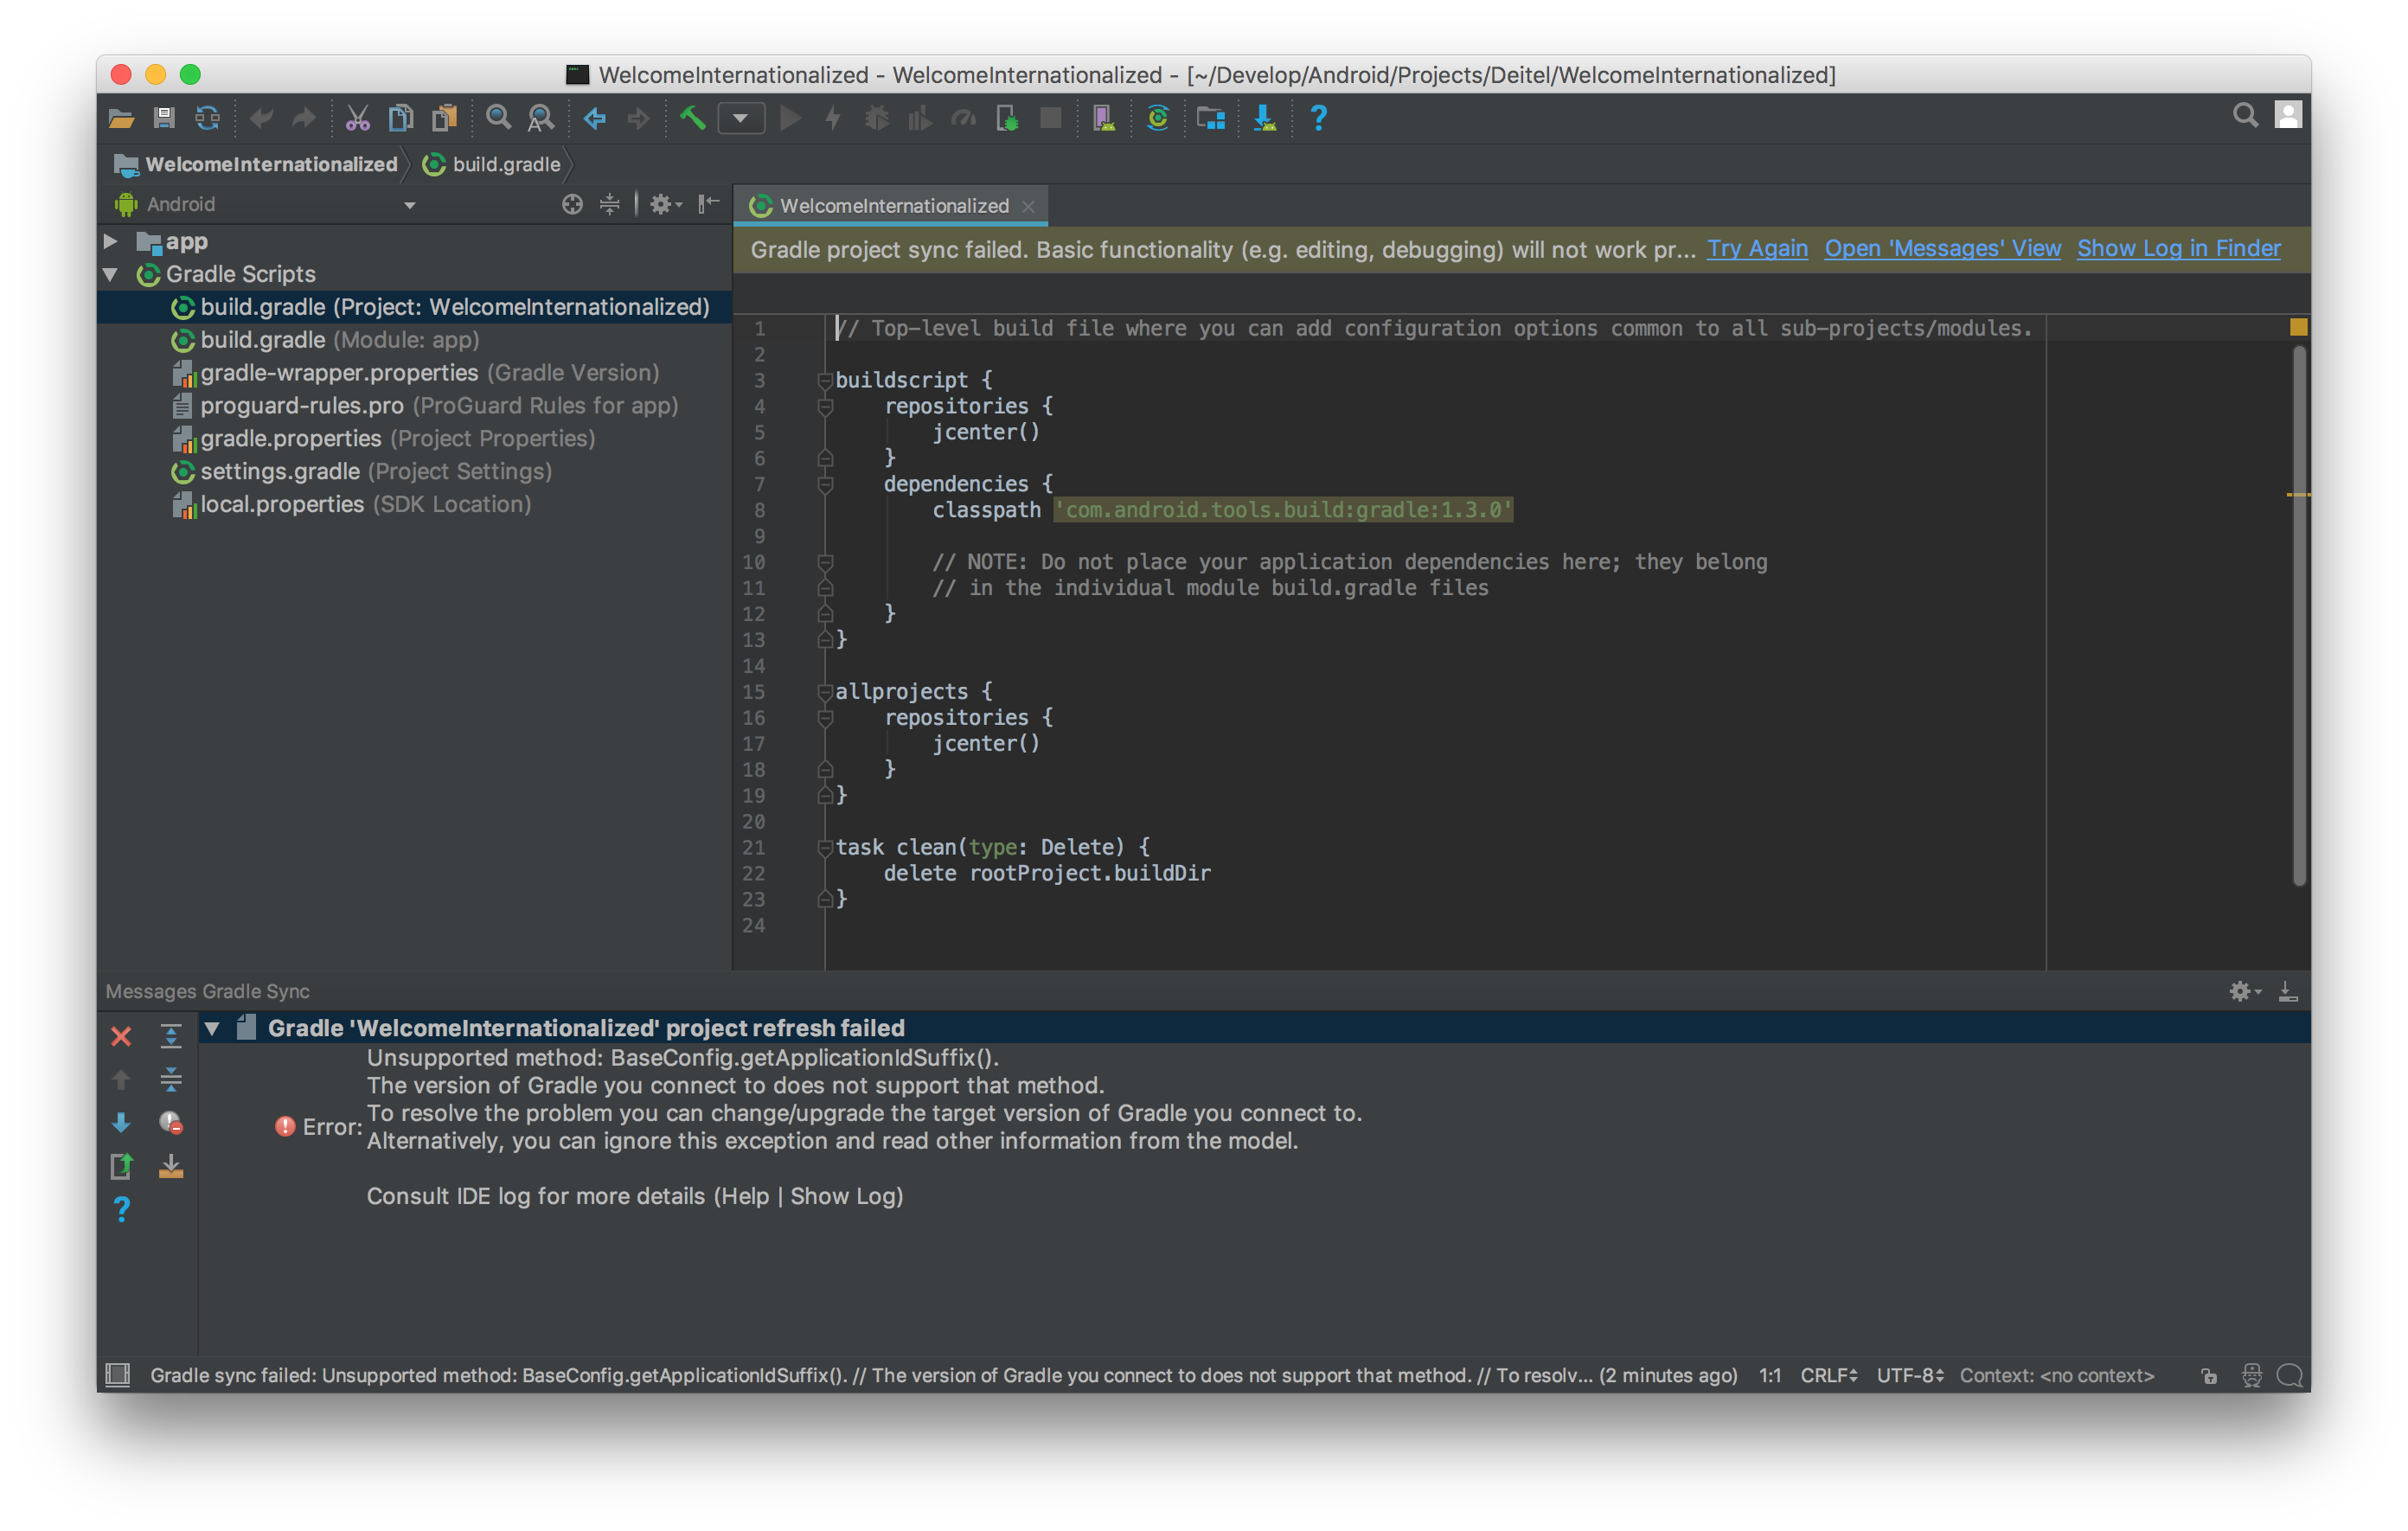The width and height of the screenshot is (2408, 1531).
Task: Fold the task clean block at line 21
Action: (825, 848)
